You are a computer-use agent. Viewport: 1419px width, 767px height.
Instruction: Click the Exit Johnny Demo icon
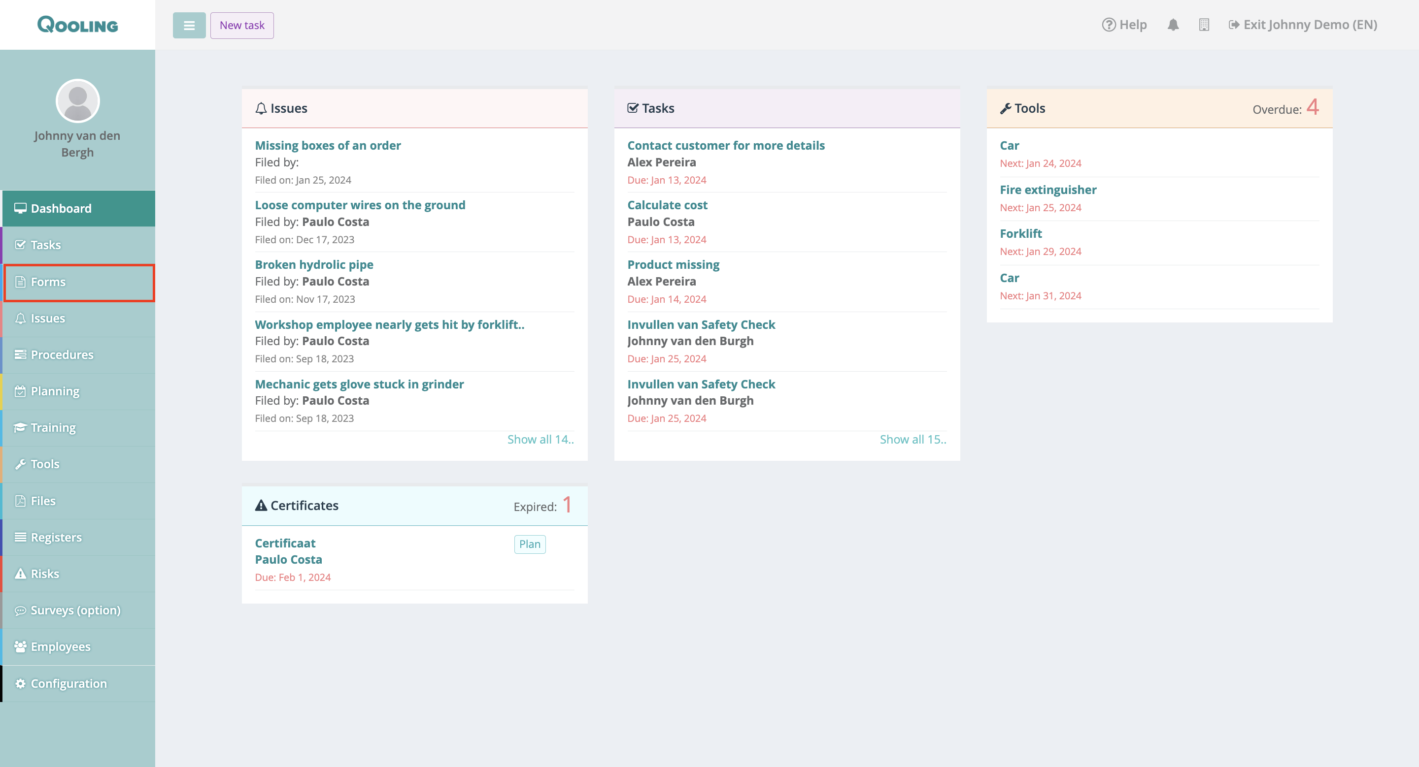1234,25
